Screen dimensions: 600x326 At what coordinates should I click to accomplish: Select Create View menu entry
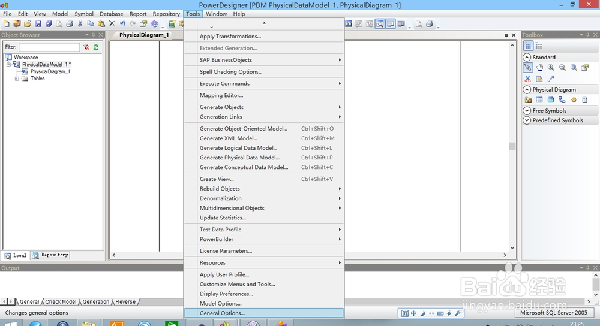[x=264, y=179]
